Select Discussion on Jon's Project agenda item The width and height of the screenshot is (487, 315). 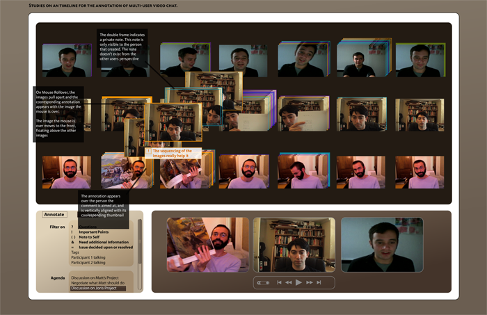pos(98,288)
